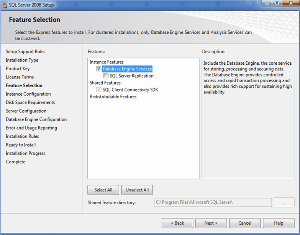Click Database Engine Configuration step
300x235 pixels.
(x=36, y=119)
